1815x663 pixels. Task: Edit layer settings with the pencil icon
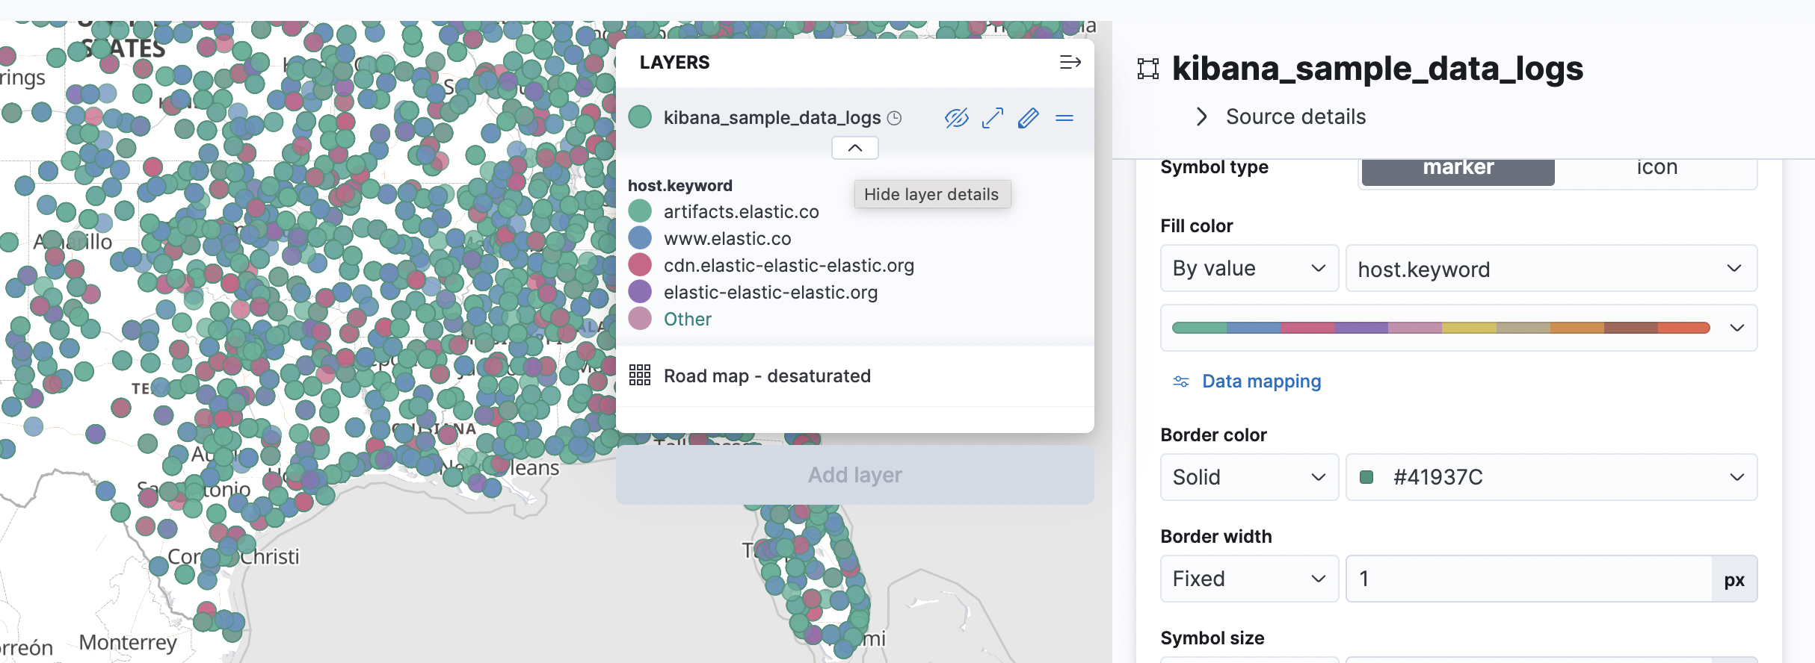(1028, 118)
